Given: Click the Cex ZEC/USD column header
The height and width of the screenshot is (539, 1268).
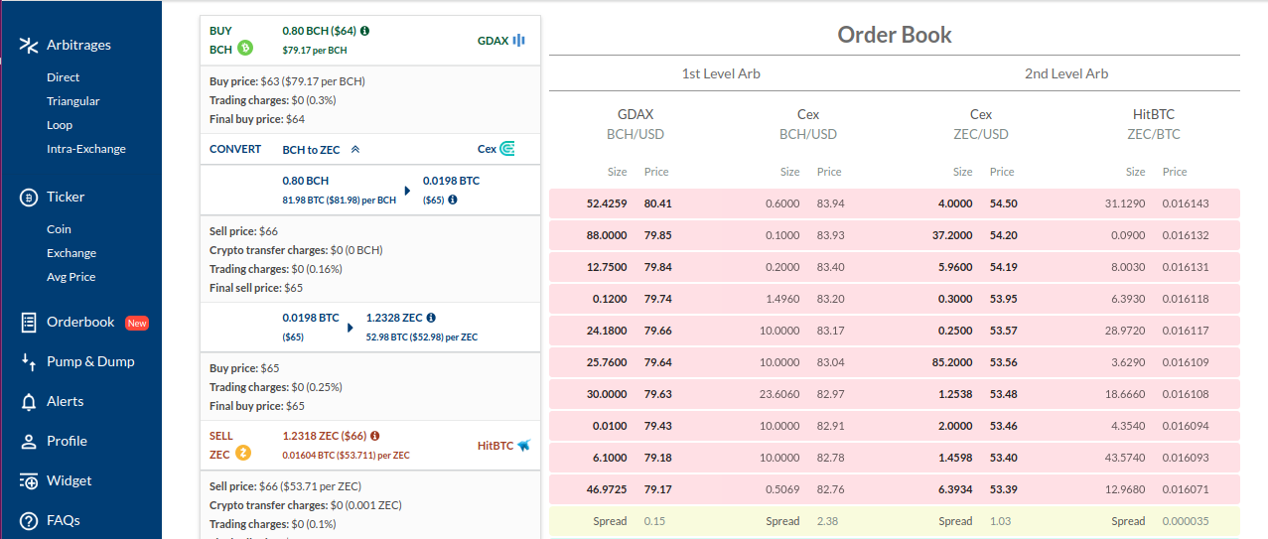Looking at the screenshot, I should click(981, 124).
